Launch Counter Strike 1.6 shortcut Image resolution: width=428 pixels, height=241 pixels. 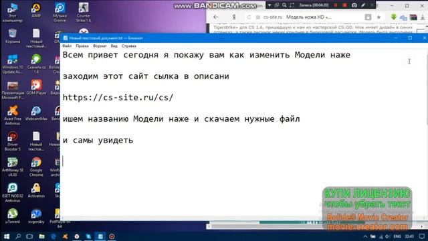click(x=84, y=12)
